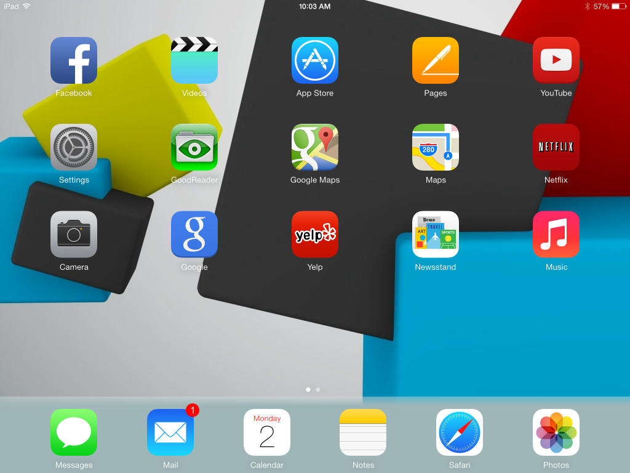The height and width of the screenshot is (473, 630).
Task: Launch the Yelp app
Action: click(x=315, y=234)
